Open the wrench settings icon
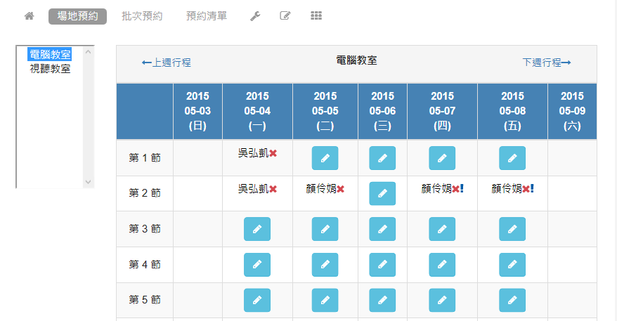 [x=255, y=16]
